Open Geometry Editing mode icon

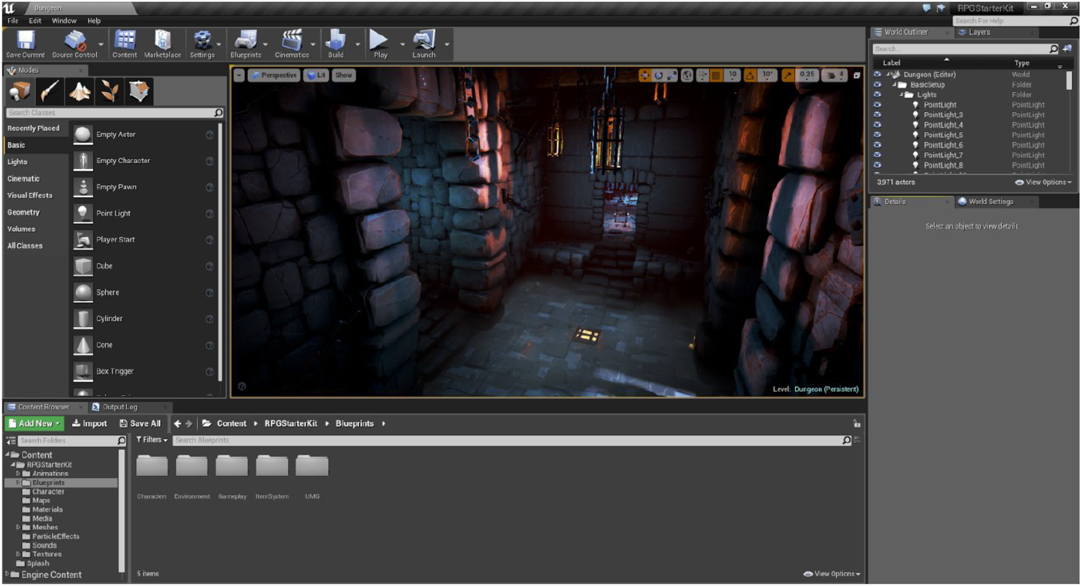coord(139,91)
